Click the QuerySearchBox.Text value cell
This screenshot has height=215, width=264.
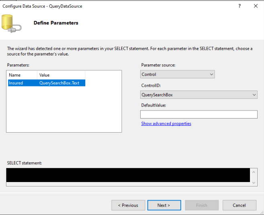(59, 83)
